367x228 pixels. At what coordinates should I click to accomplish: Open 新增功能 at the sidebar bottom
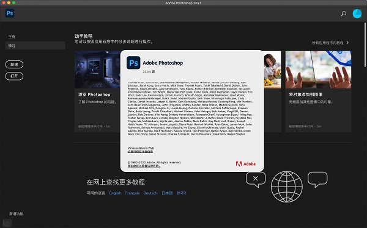(x=16, y=214)
